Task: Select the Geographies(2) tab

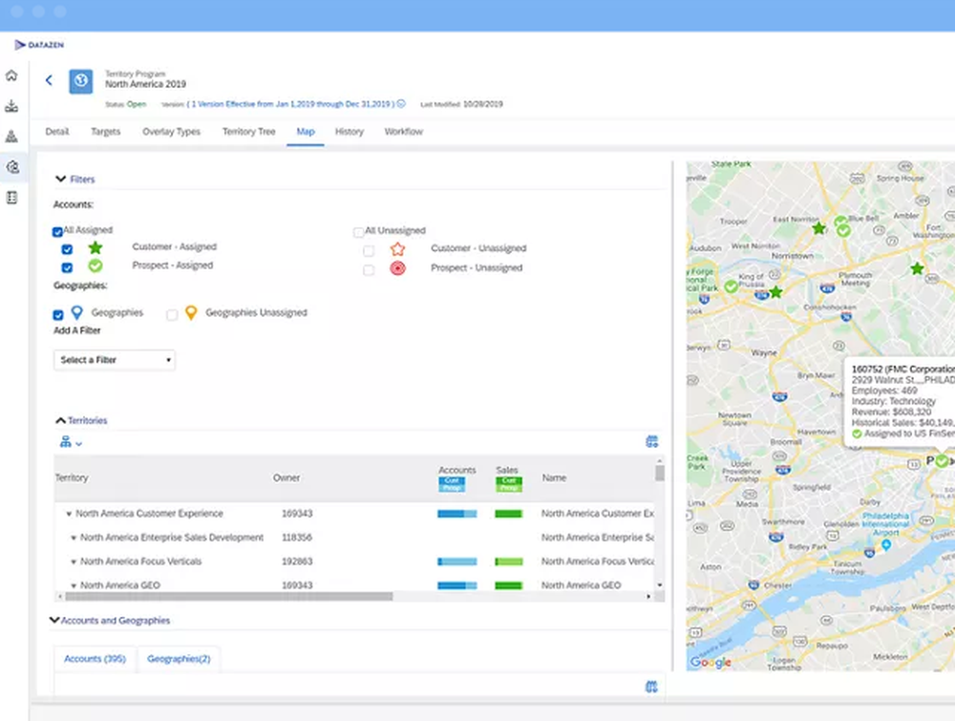Action: point(179,659)
